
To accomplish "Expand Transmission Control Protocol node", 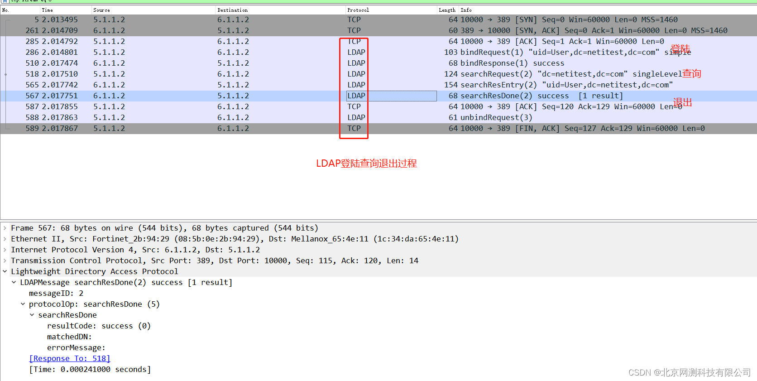I will tap(5, 260).
